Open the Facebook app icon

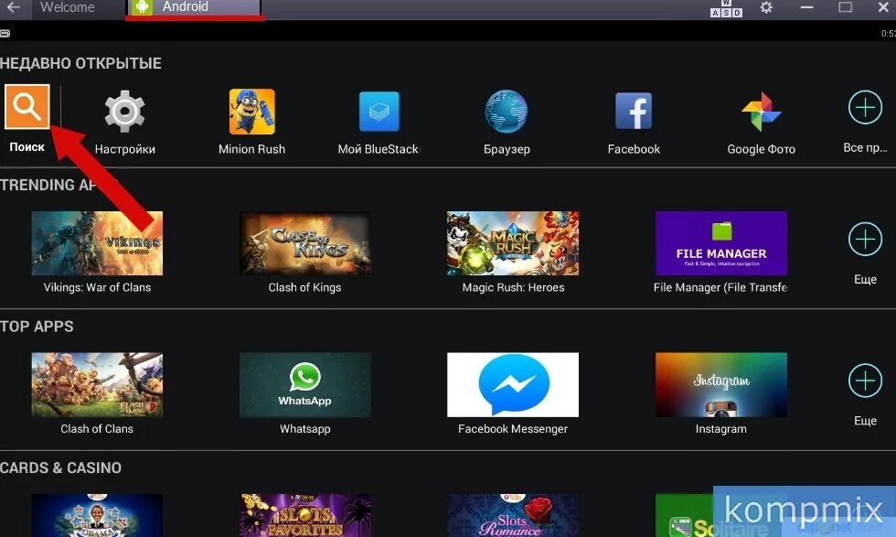pyautogui.click(x=633, y=111)
